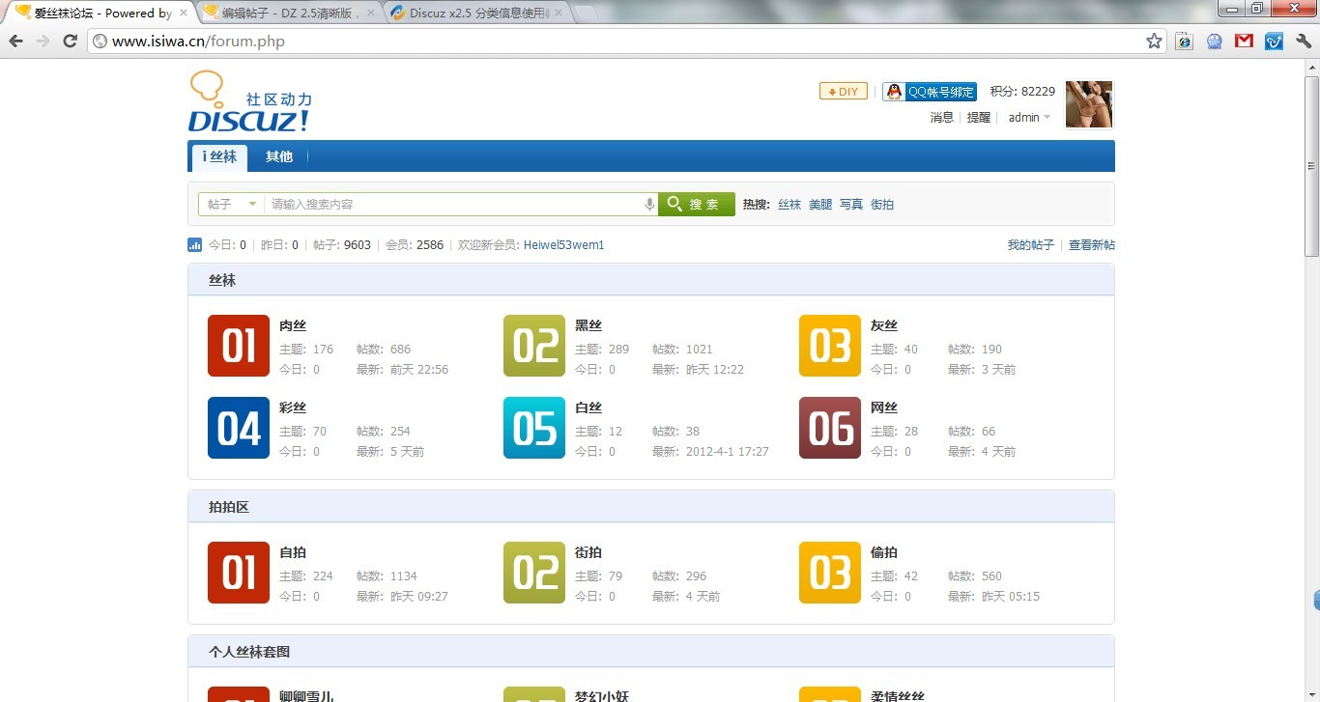The image size is (1320, 702).
Task: Click the search content input field
Action: point(454,205)
